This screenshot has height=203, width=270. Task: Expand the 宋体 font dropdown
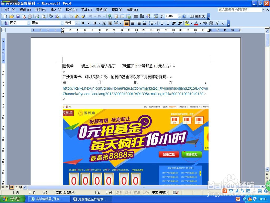62,23
